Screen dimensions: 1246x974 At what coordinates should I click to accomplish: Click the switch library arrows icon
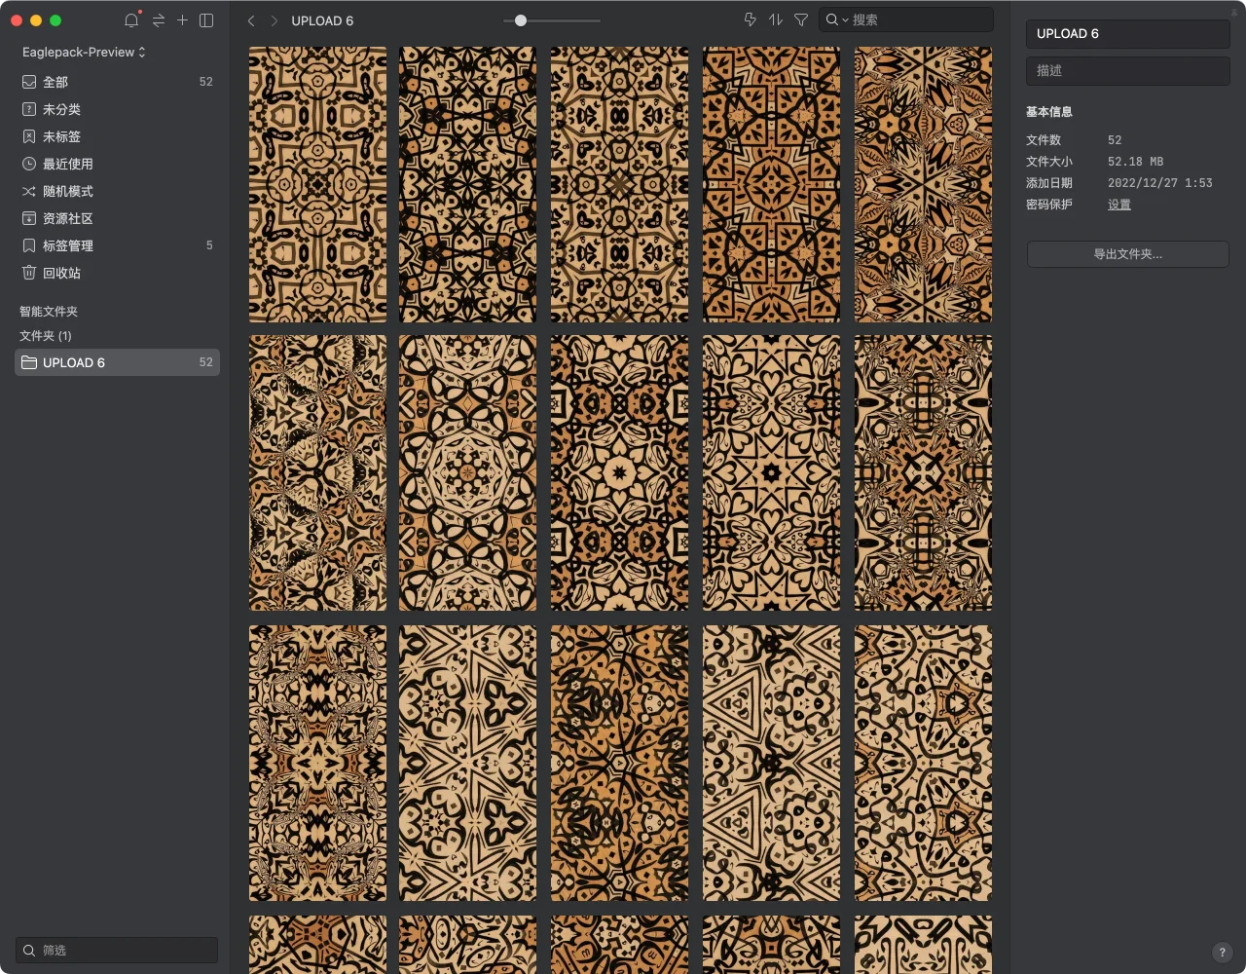tap(159, 20)
